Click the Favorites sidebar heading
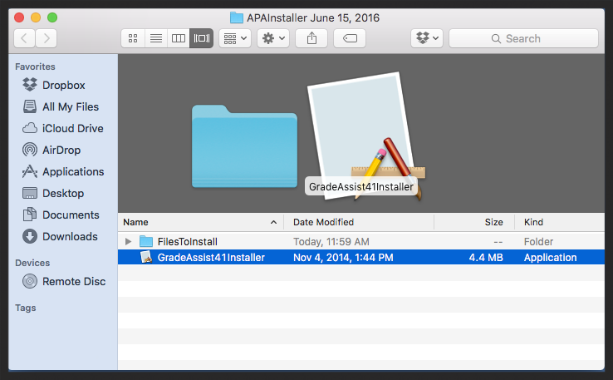613x380 pixels. tap(35, 67)
